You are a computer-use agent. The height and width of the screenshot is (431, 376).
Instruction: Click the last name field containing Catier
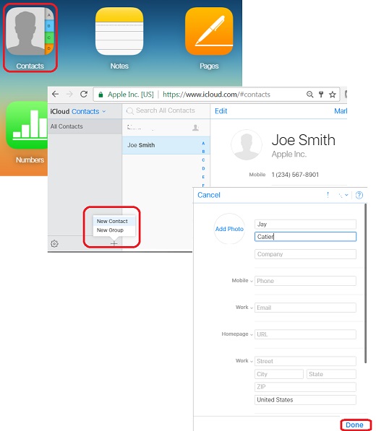305,237
